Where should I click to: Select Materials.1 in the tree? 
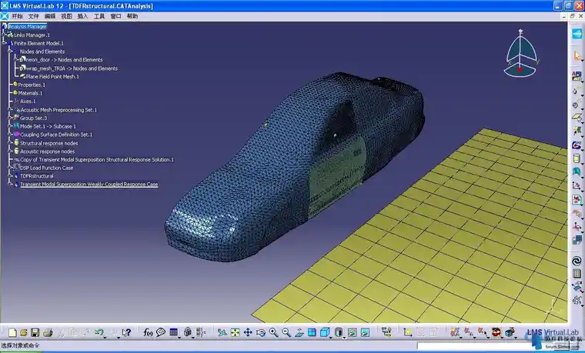pos(31,93)
